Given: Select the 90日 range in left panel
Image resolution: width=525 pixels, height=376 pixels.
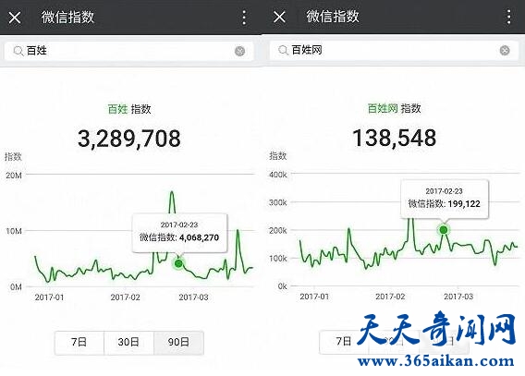Looking at the screenshot, I should pos(178,342).
